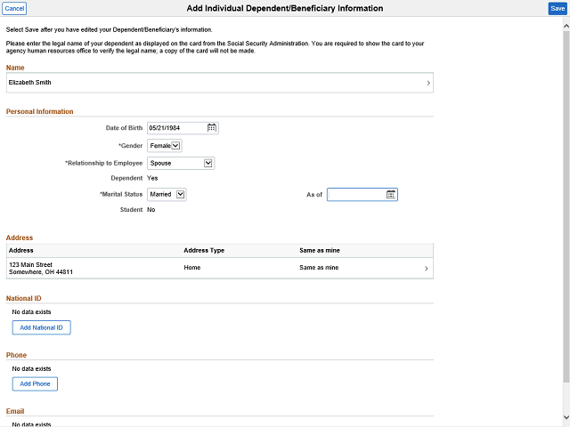The image size is (570, 427).
Task: Click the No data exists text under National ID
Action: point(31,312)
